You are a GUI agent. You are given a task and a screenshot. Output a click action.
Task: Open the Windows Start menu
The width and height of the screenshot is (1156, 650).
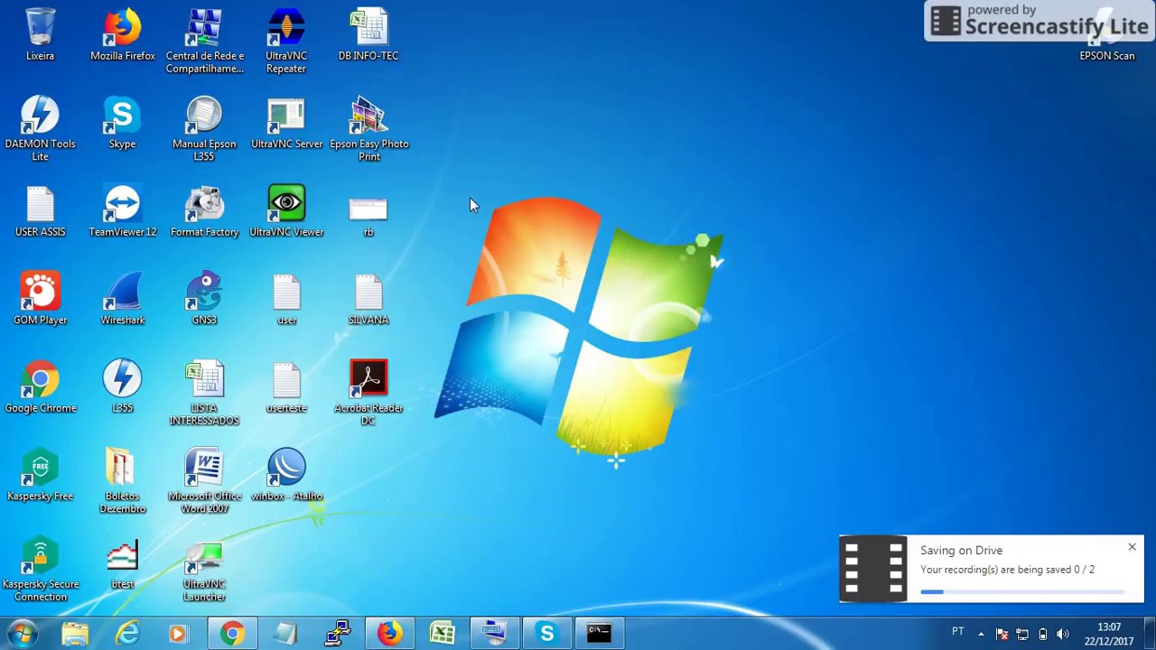(x=22, y=633)
